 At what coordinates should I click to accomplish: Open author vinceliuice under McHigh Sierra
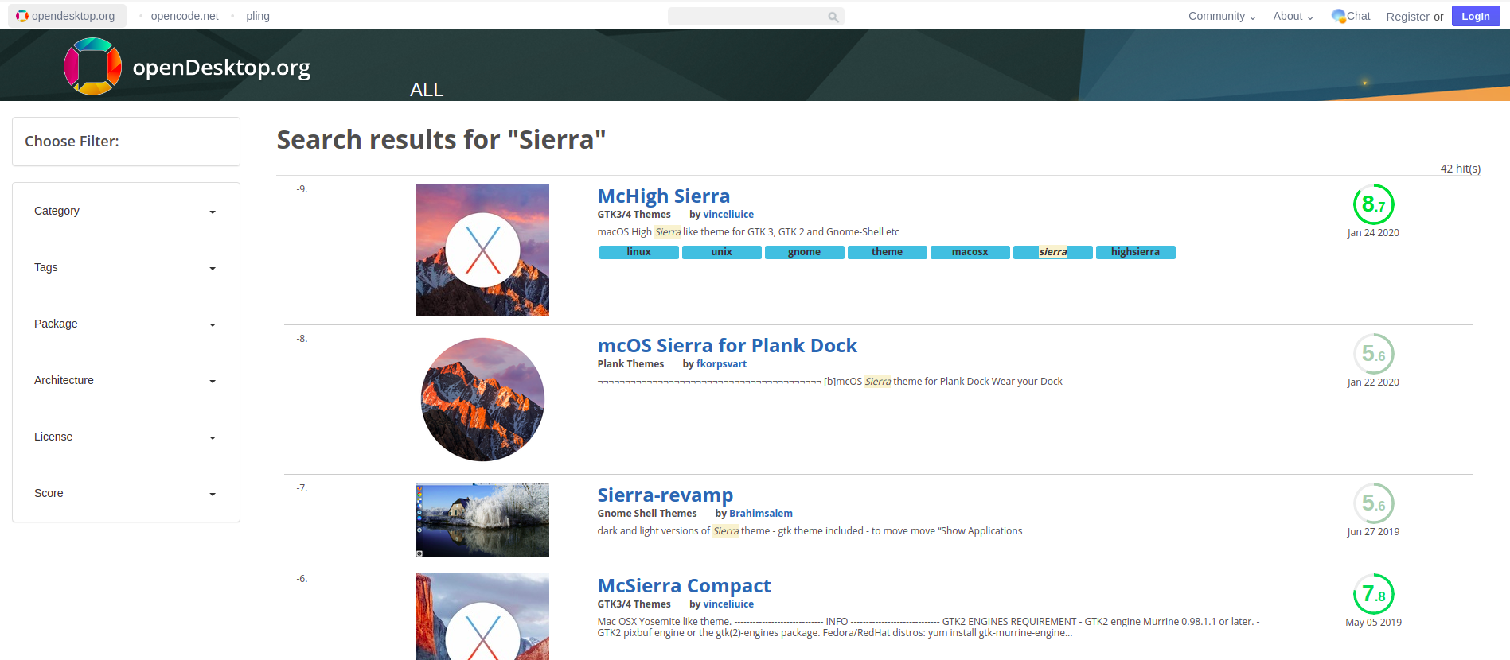728,215
